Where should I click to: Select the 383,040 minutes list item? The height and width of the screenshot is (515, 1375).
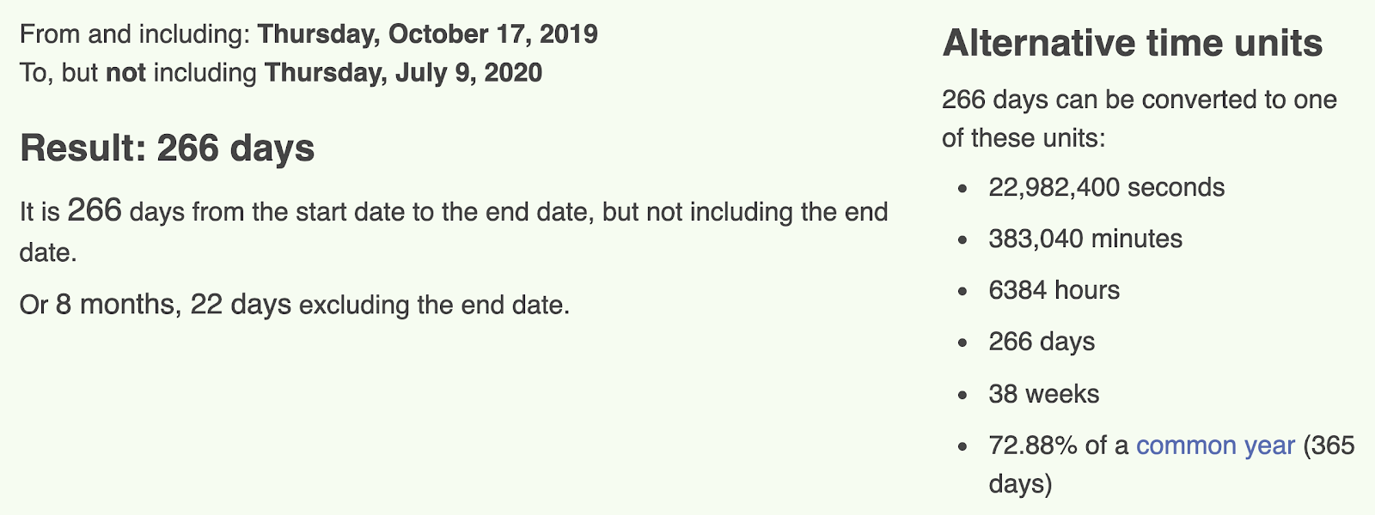click(x=1085, y=239)
